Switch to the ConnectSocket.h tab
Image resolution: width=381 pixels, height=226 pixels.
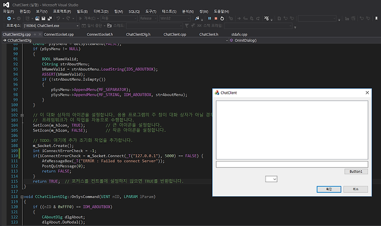click(x=100, y=34)
